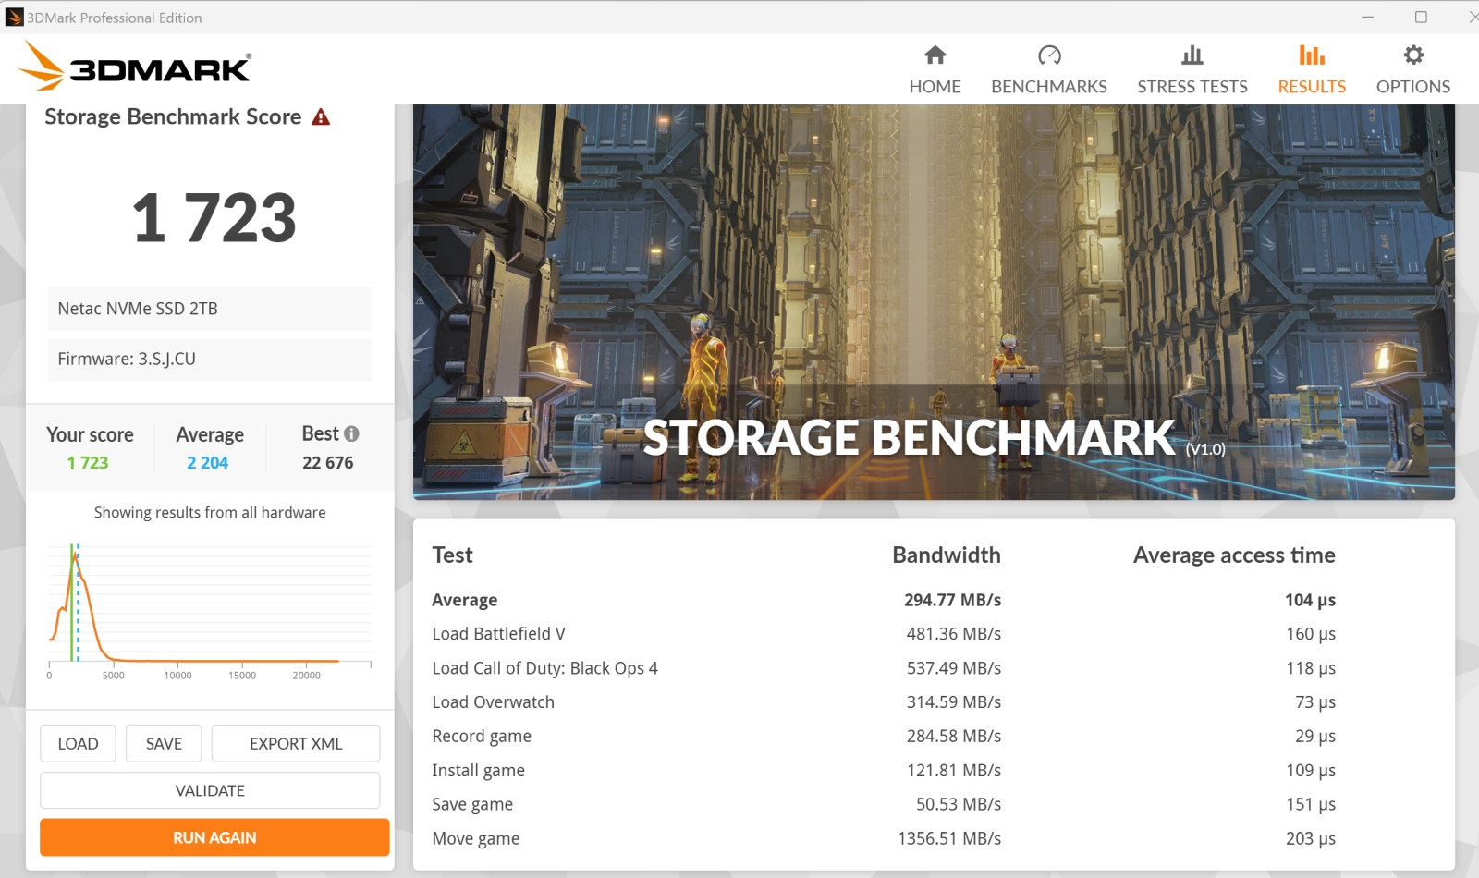Click the 294.77 MB/s average bandwidth value
The height and width of the screenshot is (878, 1479).
coord(952,601)
